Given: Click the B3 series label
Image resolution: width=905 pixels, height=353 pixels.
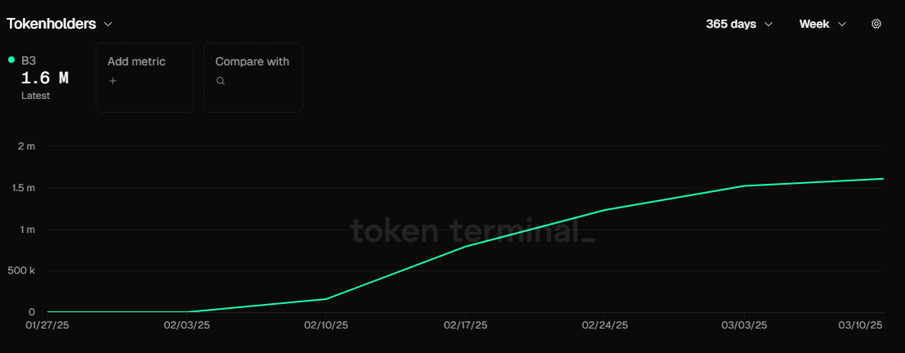Looking at the screenshot, I should click(29, 60).
